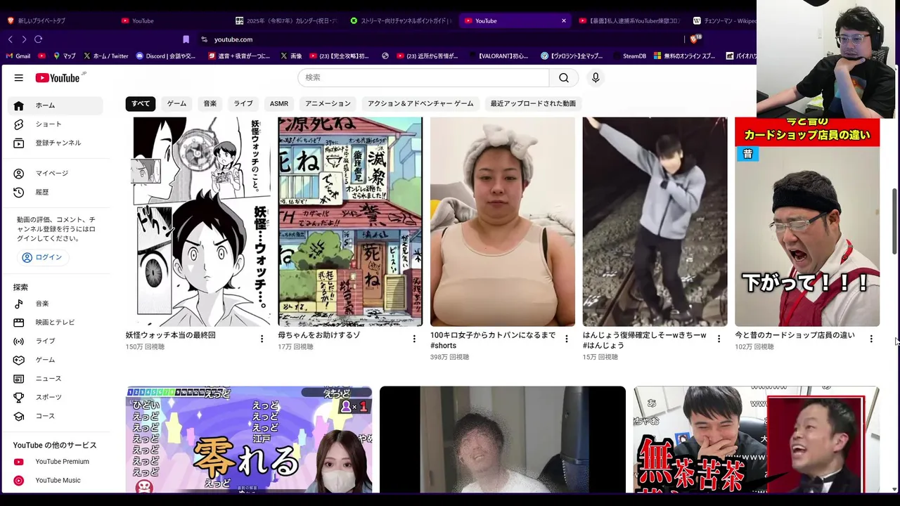Screen dimensions: 900x506
Task: Focus the 検索 search input field
Action: tap(423, 78)
